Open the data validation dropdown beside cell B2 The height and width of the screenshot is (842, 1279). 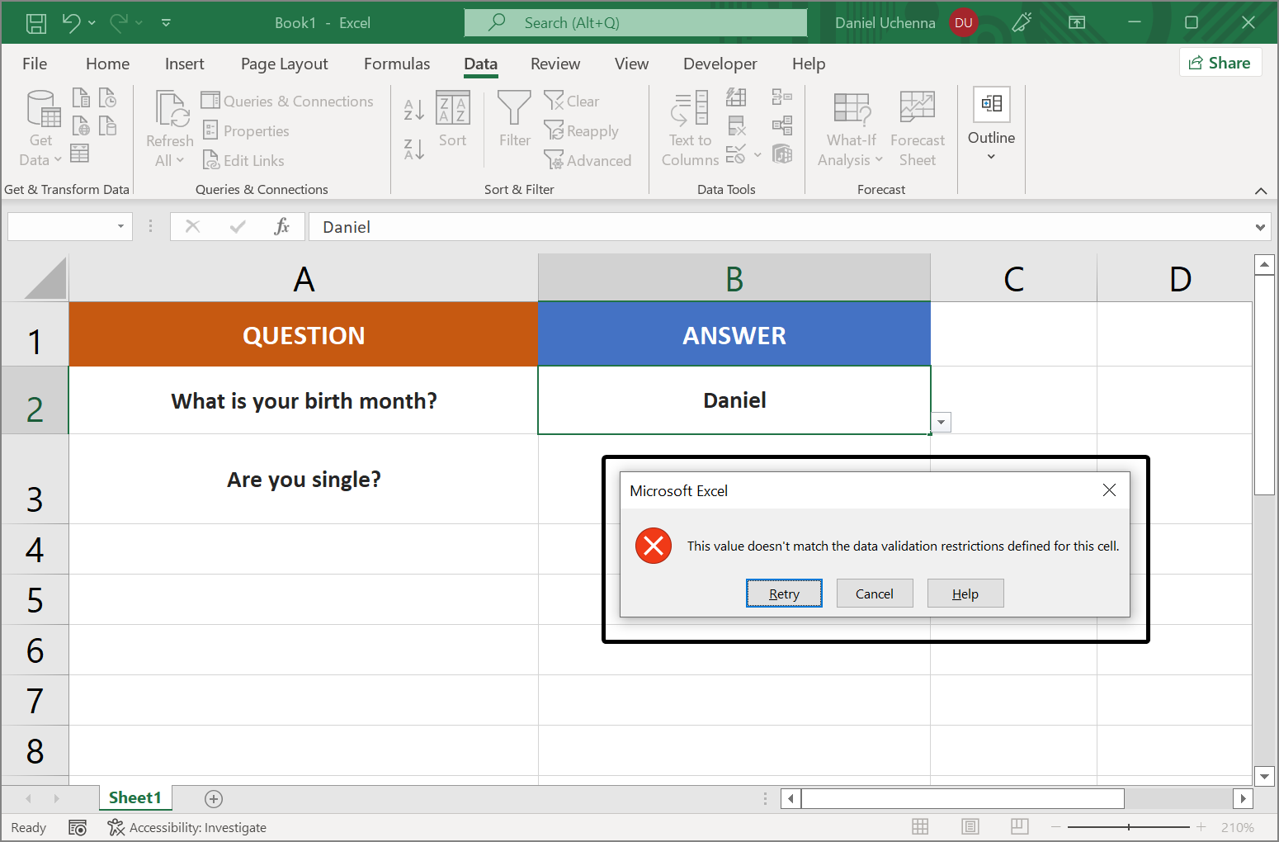coord(941,422)
